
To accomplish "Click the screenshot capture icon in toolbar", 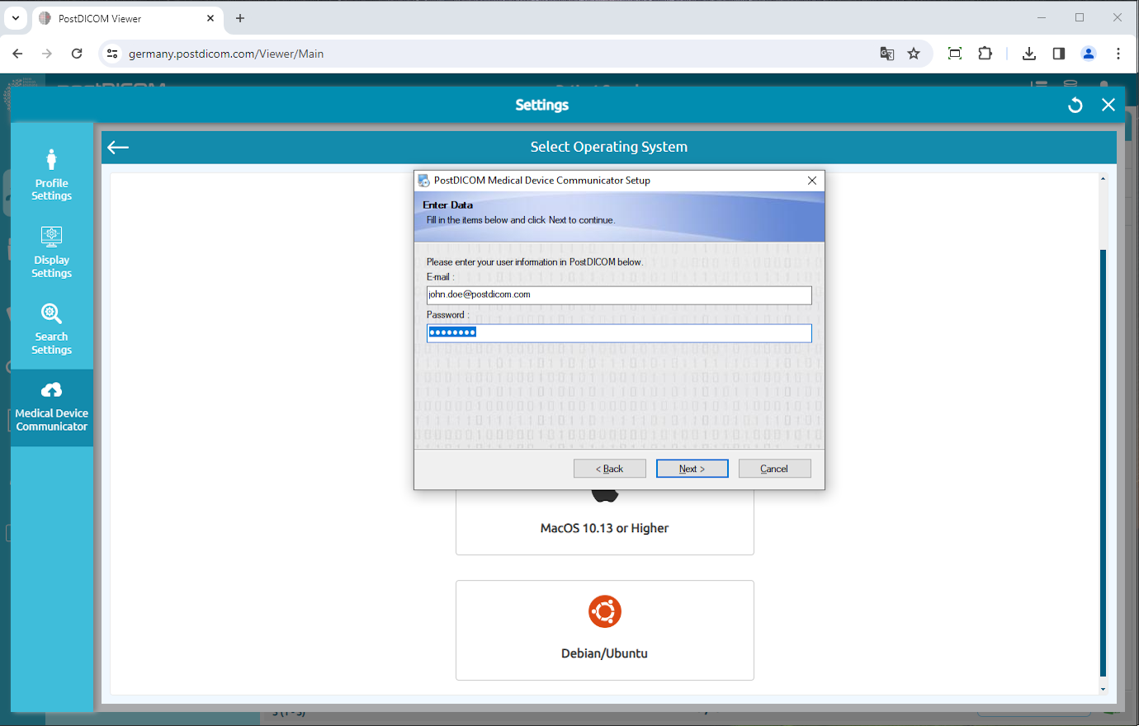I will [x=955, y=54].
